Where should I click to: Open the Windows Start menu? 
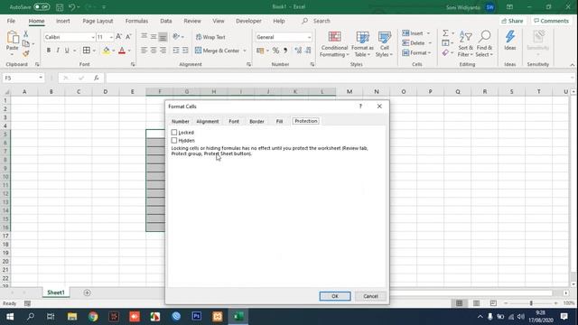tap(10, 317)
